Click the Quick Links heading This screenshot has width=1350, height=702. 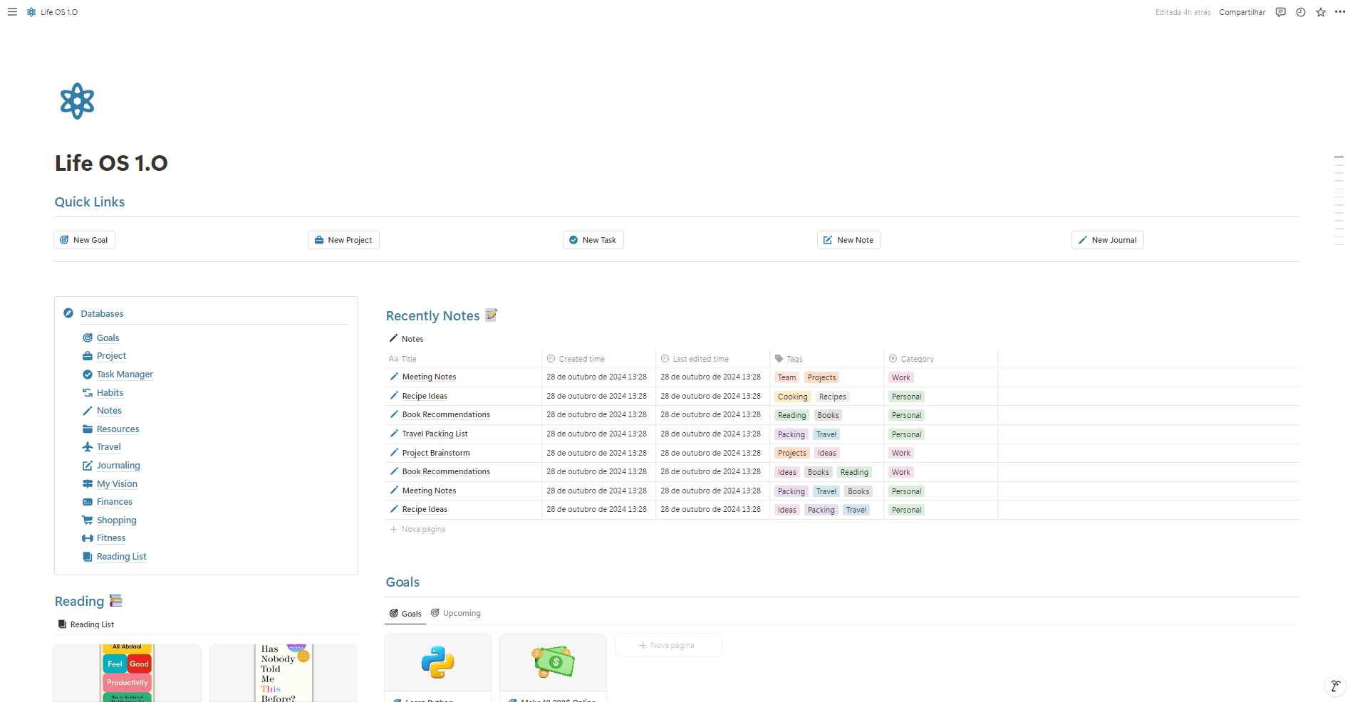point(90,202)
